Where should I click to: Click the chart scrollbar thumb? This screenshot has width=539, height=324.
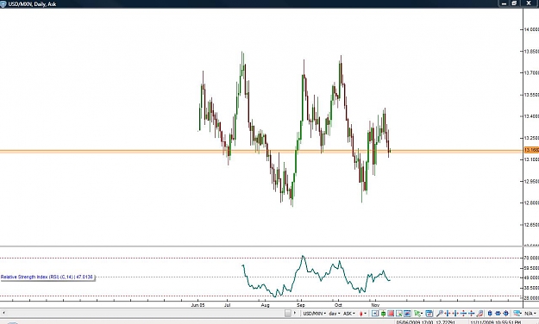(x=288, y=314)
